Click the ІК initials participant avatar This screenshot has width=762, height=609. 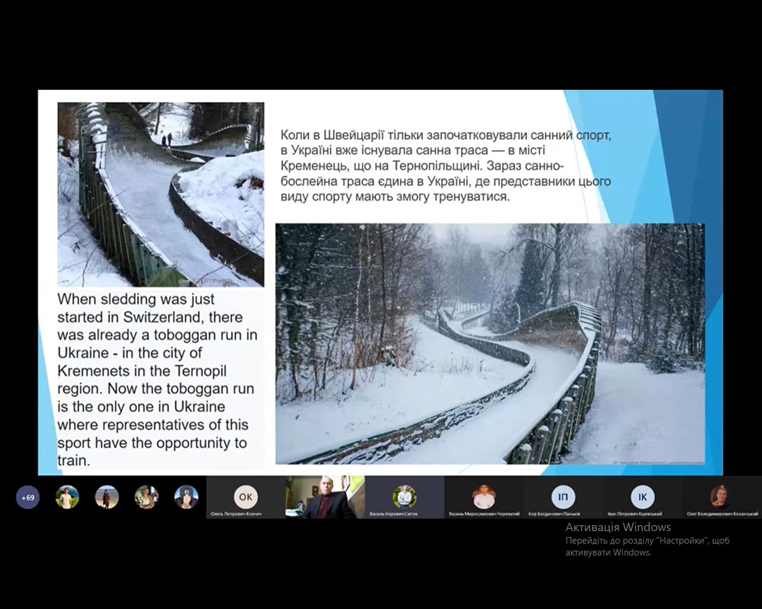(x=642, y=496)
